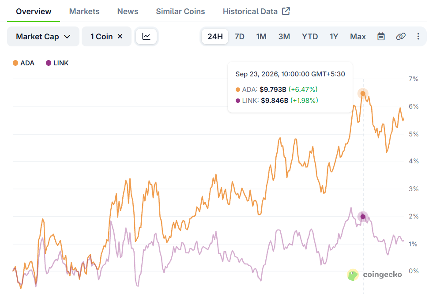Screen dimensions: 429x294
Task: Click the +1.98% LINK change text
Action: [x=304, y=101]
